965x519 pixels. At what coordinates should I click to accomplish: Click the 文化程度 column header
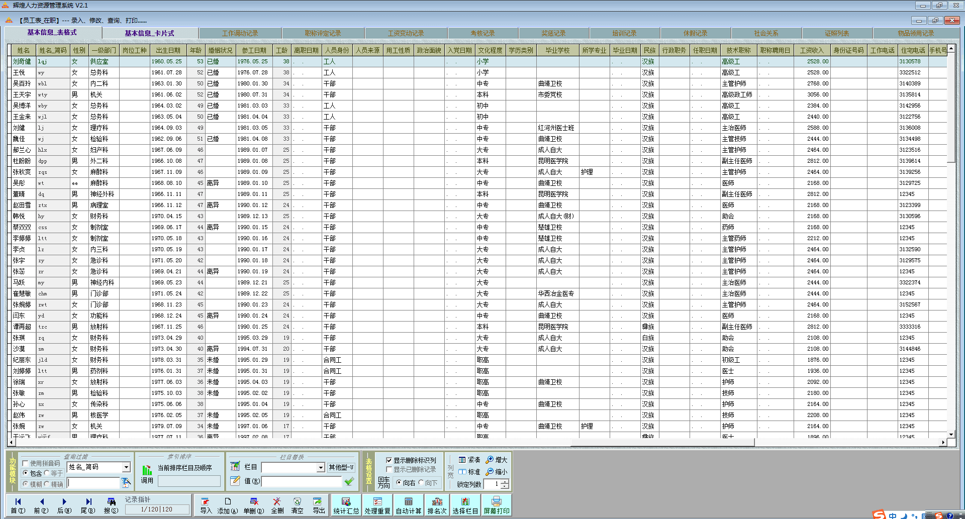point(491,50)
